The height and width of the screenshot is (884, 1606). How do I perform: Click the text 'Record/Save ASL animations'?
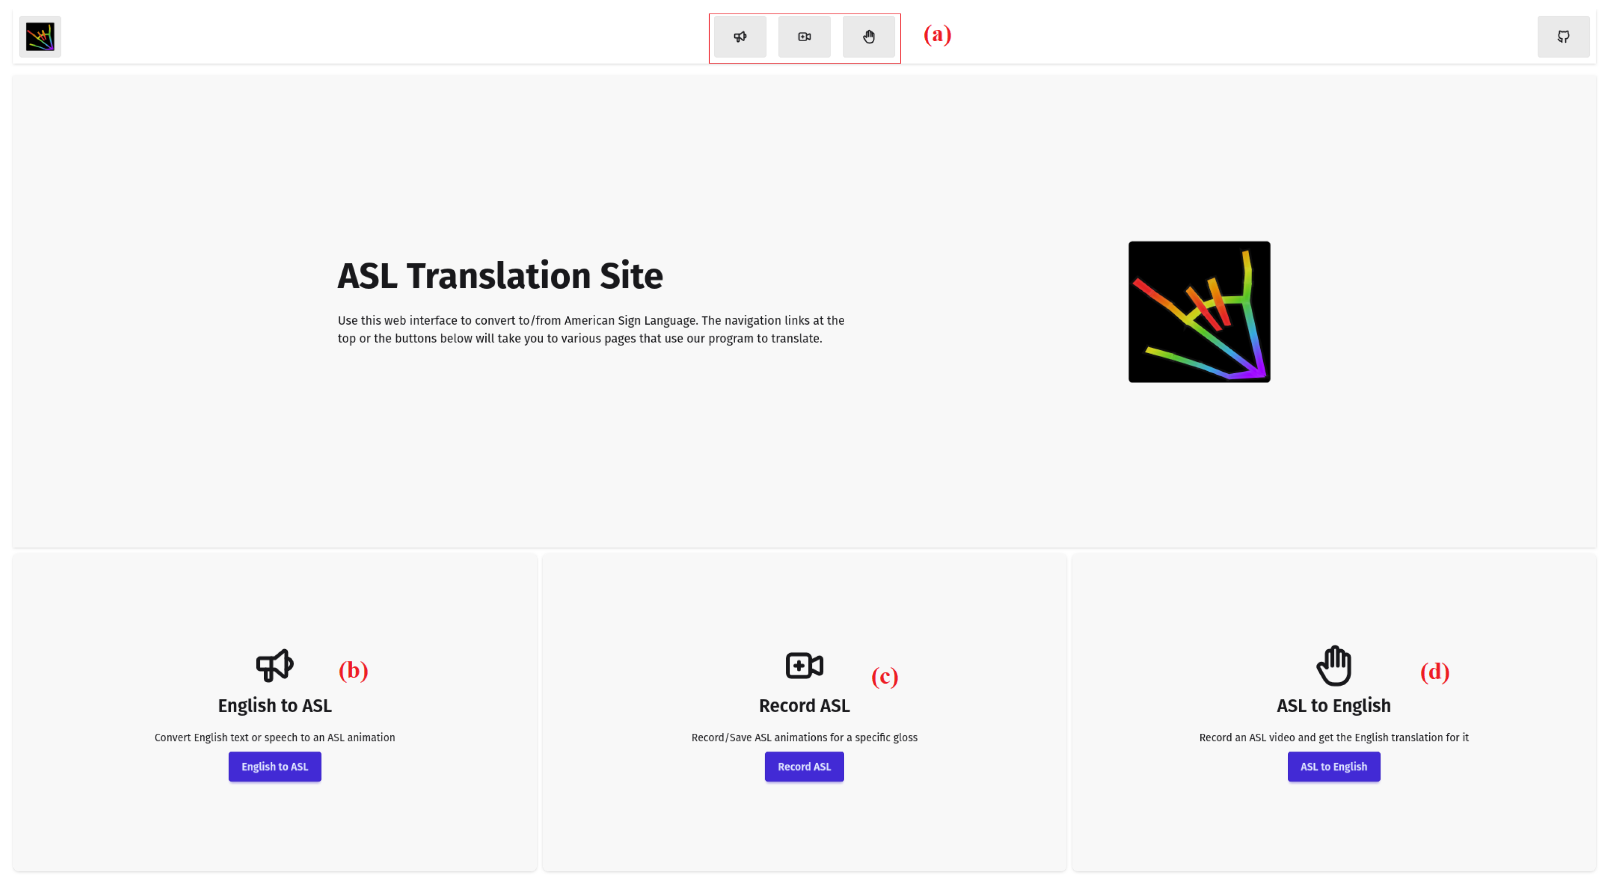tap(804, 738)
